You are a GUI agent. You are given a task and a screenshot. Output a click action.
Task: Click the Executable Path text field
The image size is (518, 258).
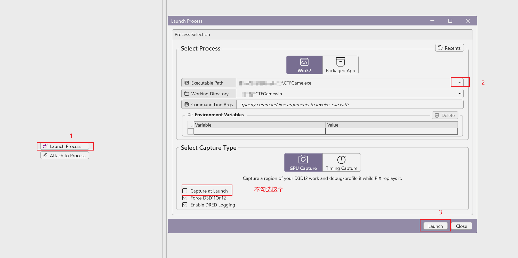pyautogui.click(x=346, y=83)
